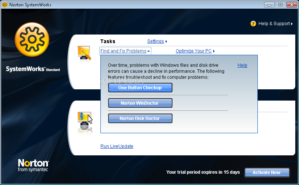Launch Norton WinDoctor
Image resolution: width=299 pixels, height=185 pixels.
pyautogui.click(x=140, y=103)
